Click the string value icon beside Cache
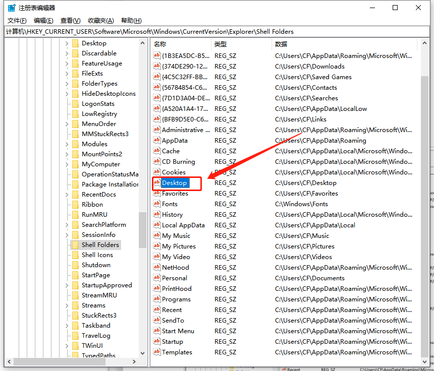The height and width of the screenshot is (371, 434). coord(156,151)
